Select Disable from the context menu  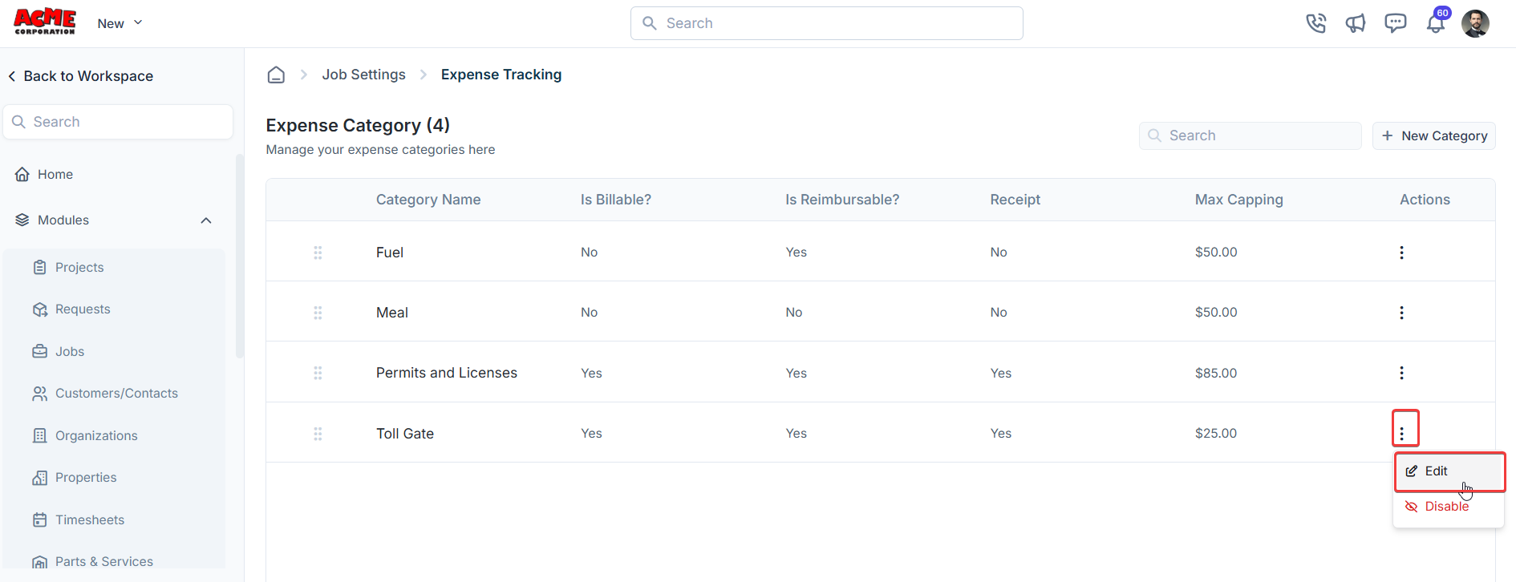point(1446,507)
